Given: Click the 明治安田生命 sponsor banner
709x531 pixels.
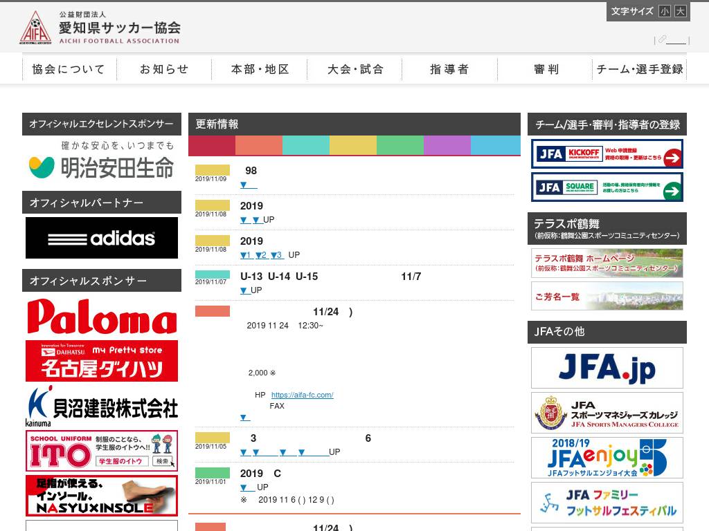Looking at the screenshot, I should pos(102,160).
